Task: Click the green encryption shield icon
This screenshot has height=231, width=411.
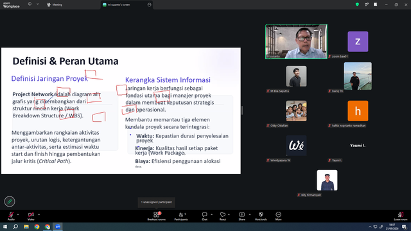Action: pyautogui.click(x=357, y=4)
